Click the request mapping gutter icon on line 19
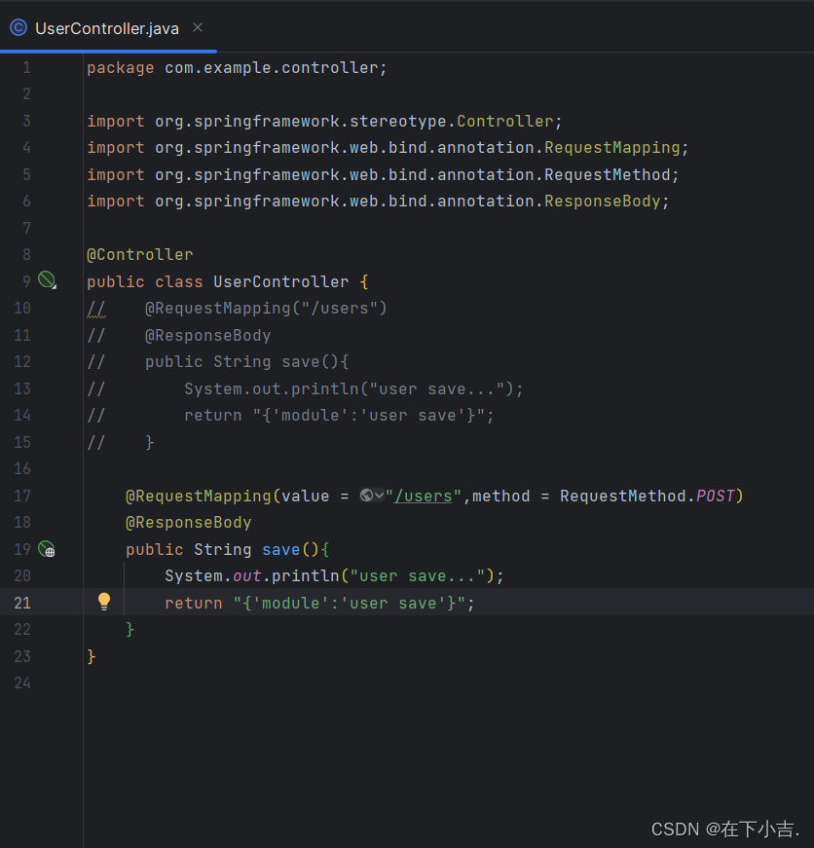Screen dimensions: 814x848 pos(47,549)
